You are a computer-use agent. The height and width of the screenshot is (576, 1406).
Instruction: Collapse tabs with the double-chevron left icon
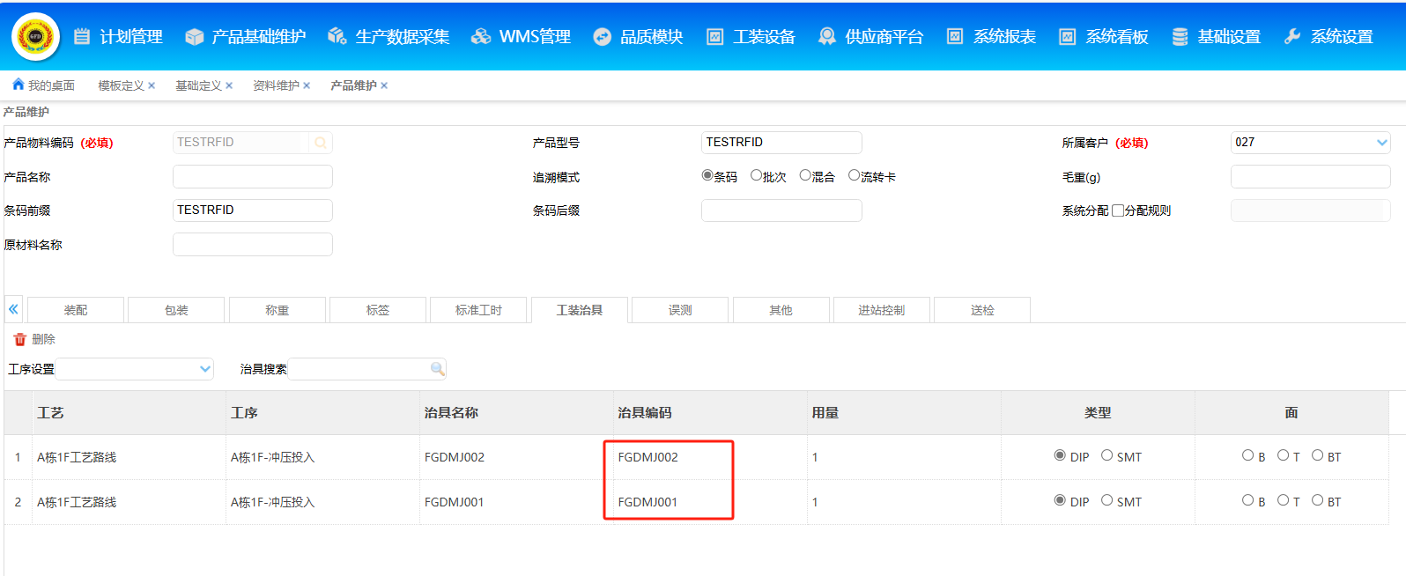(x=13, y=309)
